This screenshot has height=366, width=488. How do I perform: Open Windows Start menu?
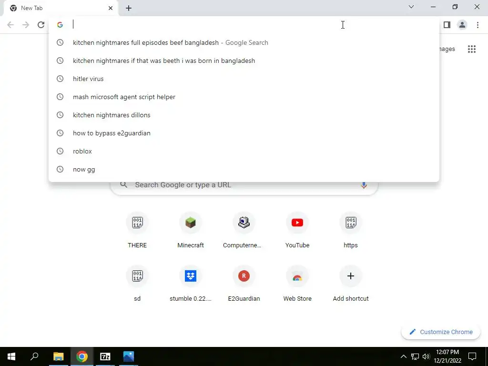point(11,356)
